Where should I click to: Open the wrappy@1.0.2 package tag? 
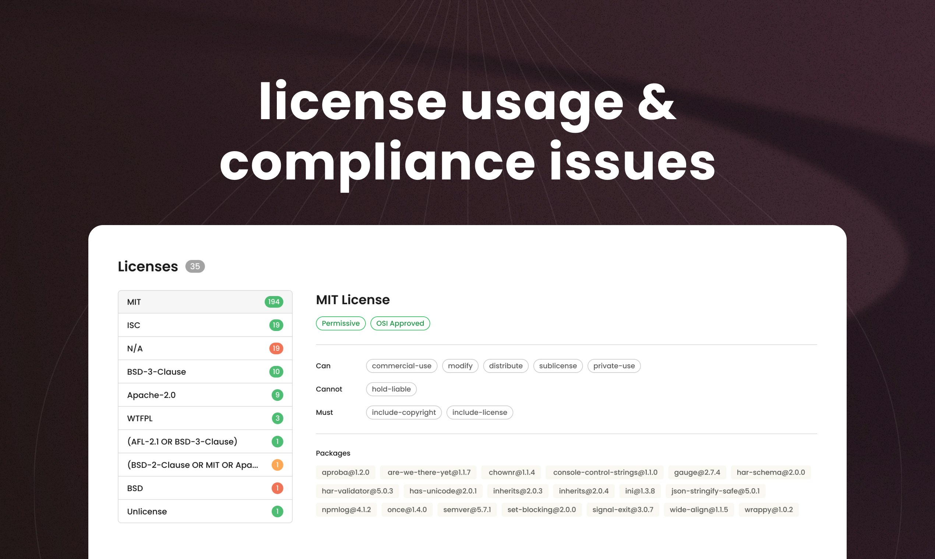[x=769, y=510]
